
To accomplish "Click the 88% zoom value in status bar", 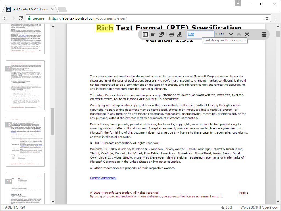I will tap(229, 207).
